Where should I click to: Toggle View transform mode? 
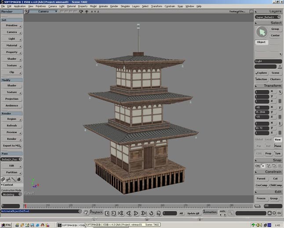point(277,139)
